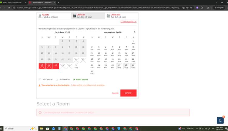Open the Calculator on the taskbar

coord(59,129)
